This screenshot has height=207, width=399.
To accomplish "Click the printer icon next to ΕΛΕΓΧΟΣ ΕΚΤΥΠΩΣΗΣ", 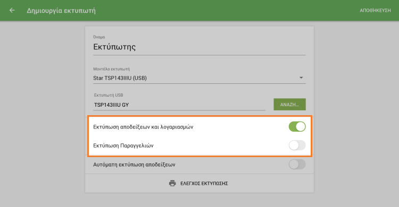I will tap(172, 183).
